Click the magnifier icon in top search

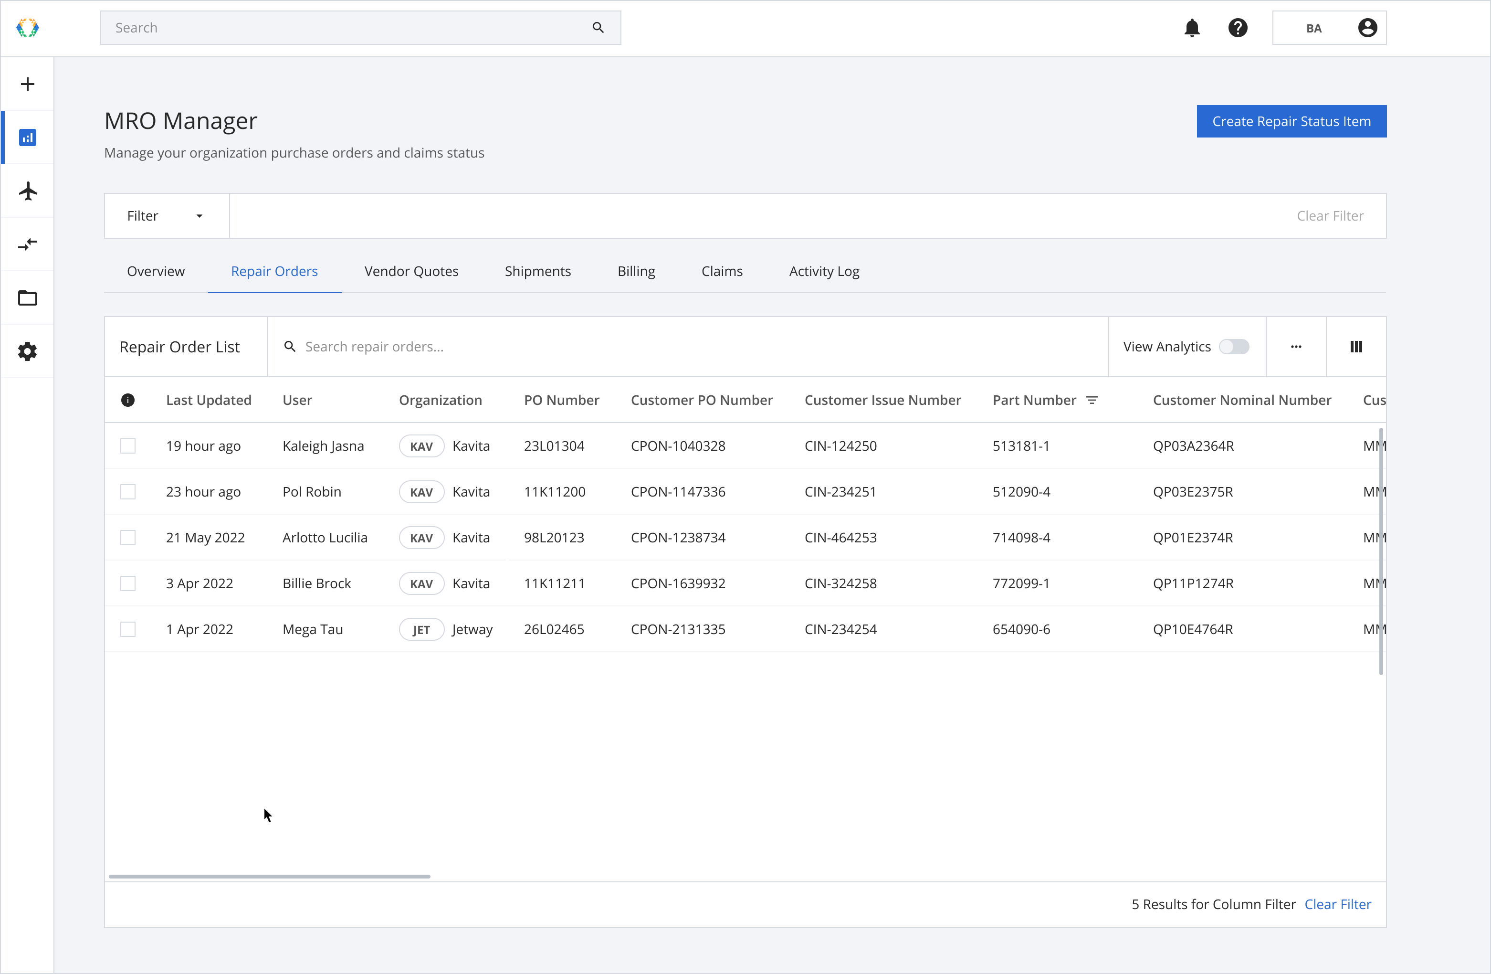tap(598, 28)
